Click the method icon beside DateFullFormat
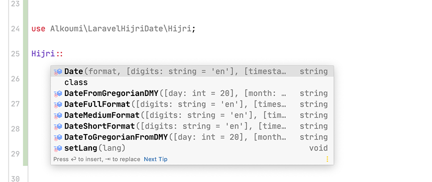This screenshot has width=432, height=182. (58, 104)
